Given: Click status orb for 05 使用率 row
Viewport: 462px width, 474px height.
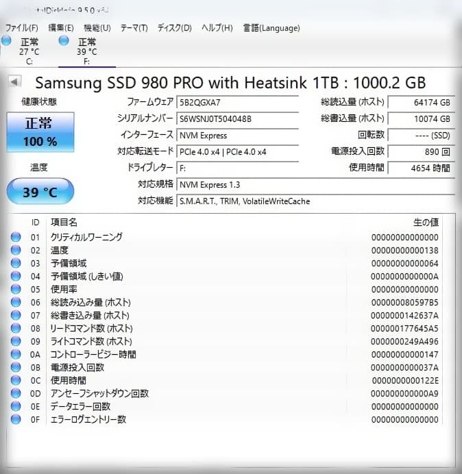Looking at the screenshot, I should click(x=16, y=289).
